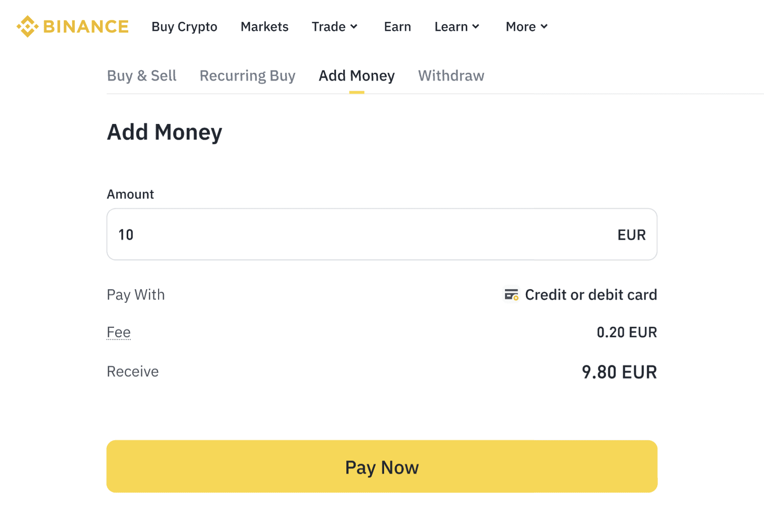This screenshot has width=764, height=528.
Task: Go to the Markets page
Action: [x=264, y=27]
